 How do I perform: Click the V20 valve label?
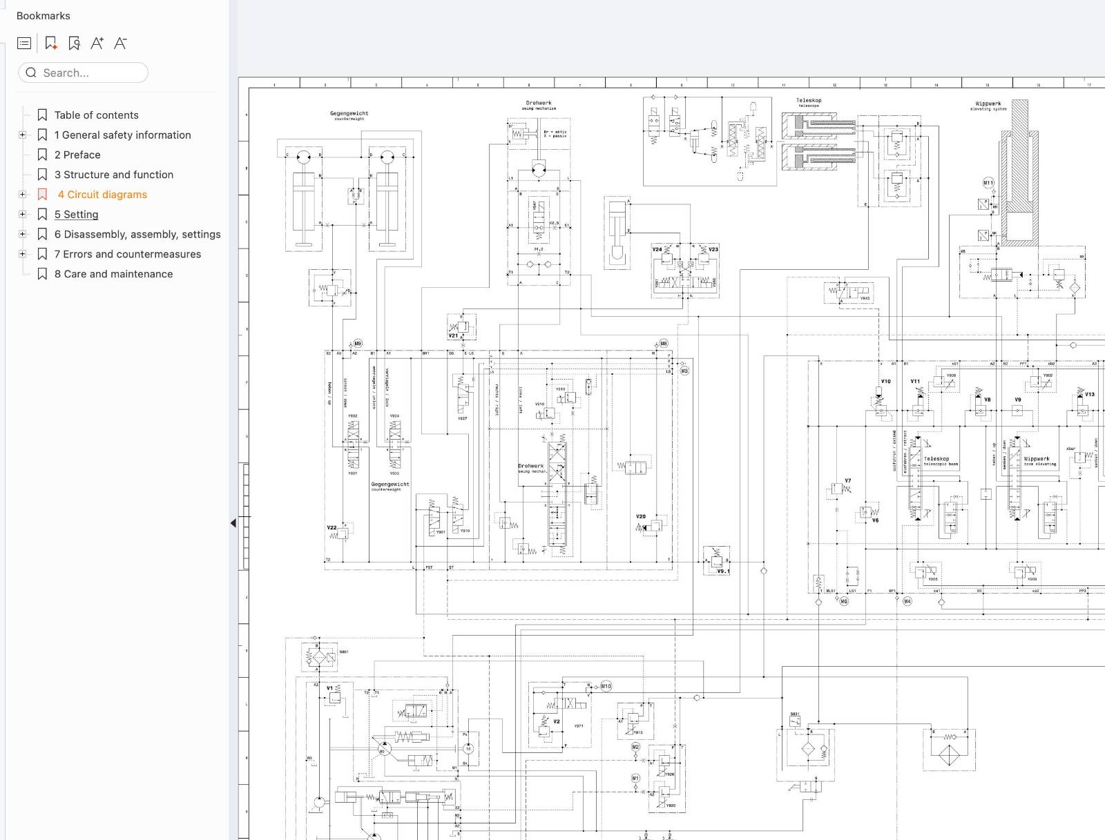(x=641, y=516)
